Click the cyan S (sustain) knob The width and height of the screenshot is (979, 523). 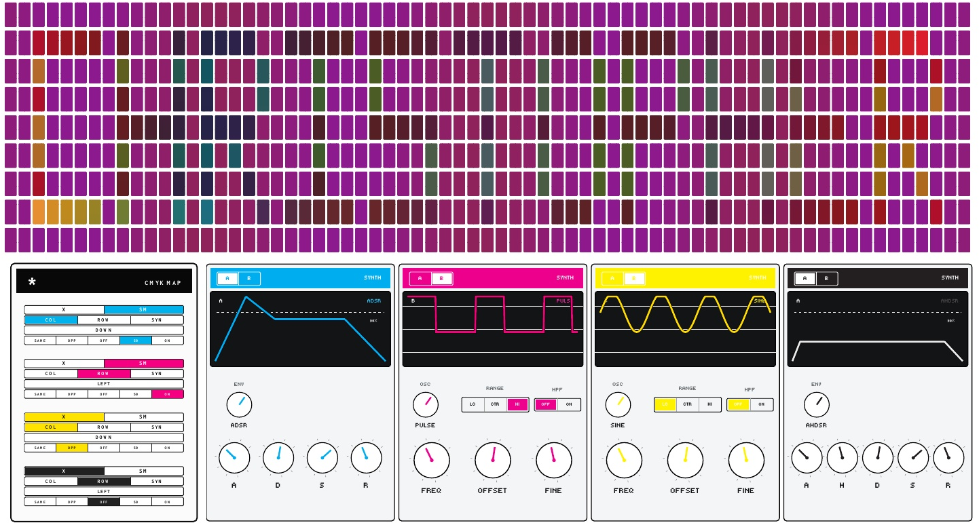click(x=322, y=458)
